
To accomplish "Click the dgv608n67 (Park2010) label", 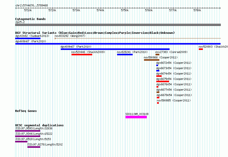I will point(31,41).
